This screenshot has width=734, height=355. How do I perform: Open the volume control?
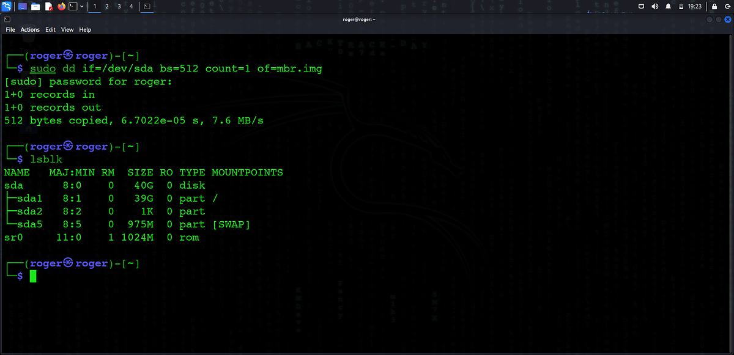(654, 6)
